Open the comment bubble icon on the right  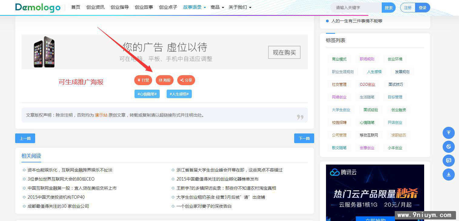(x=449, y=161)
